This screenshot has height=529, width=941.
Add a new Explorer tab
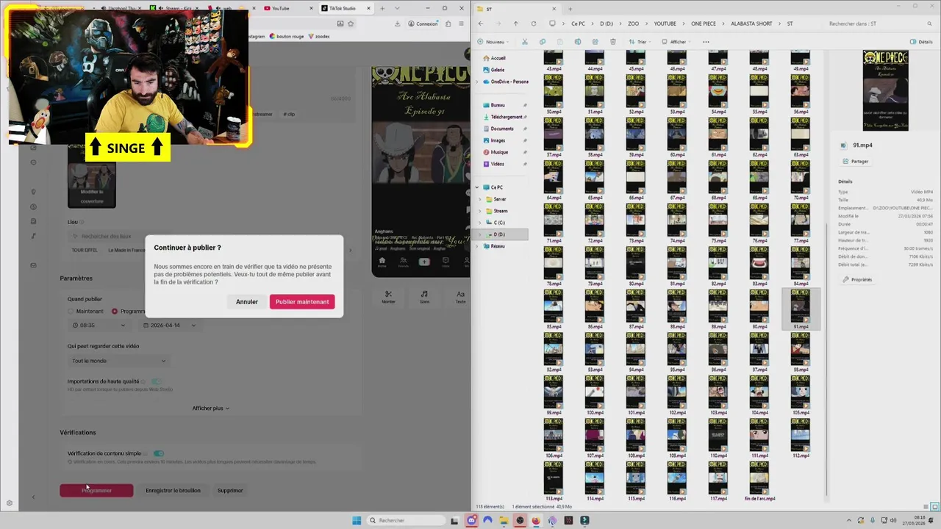click(570, 9)
